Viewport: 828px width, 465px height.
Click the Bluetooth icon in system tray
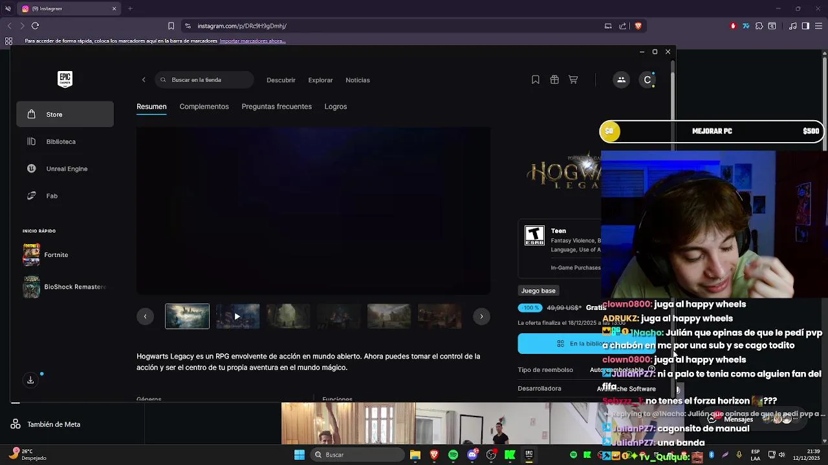point(712,455)
